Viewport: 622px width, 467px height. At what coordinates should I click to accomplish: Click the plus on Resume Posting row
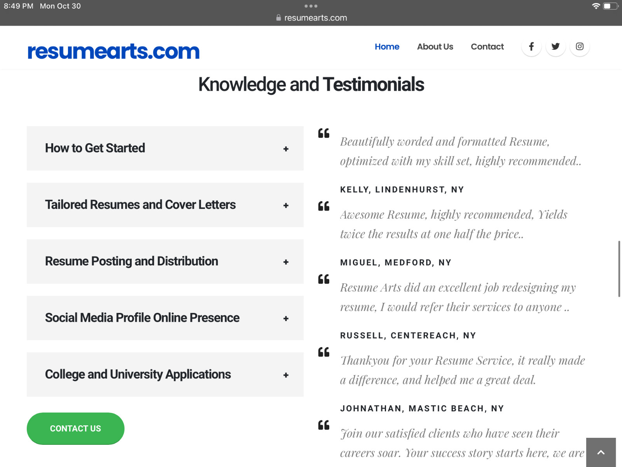286,262
